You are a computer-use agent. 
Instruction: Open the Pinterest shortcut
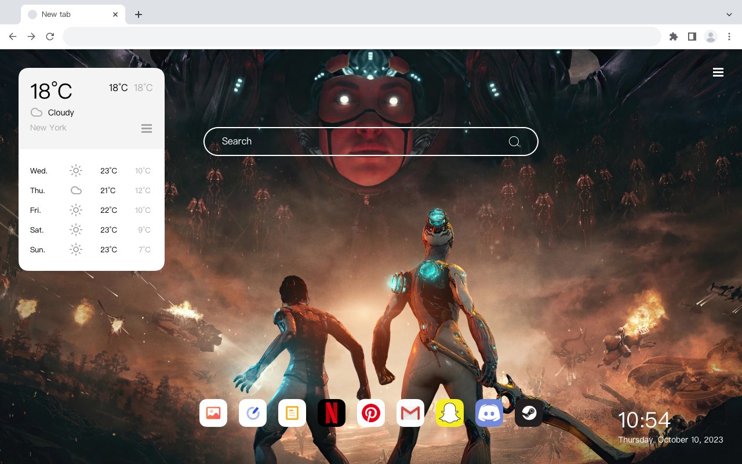coord(371,413)
